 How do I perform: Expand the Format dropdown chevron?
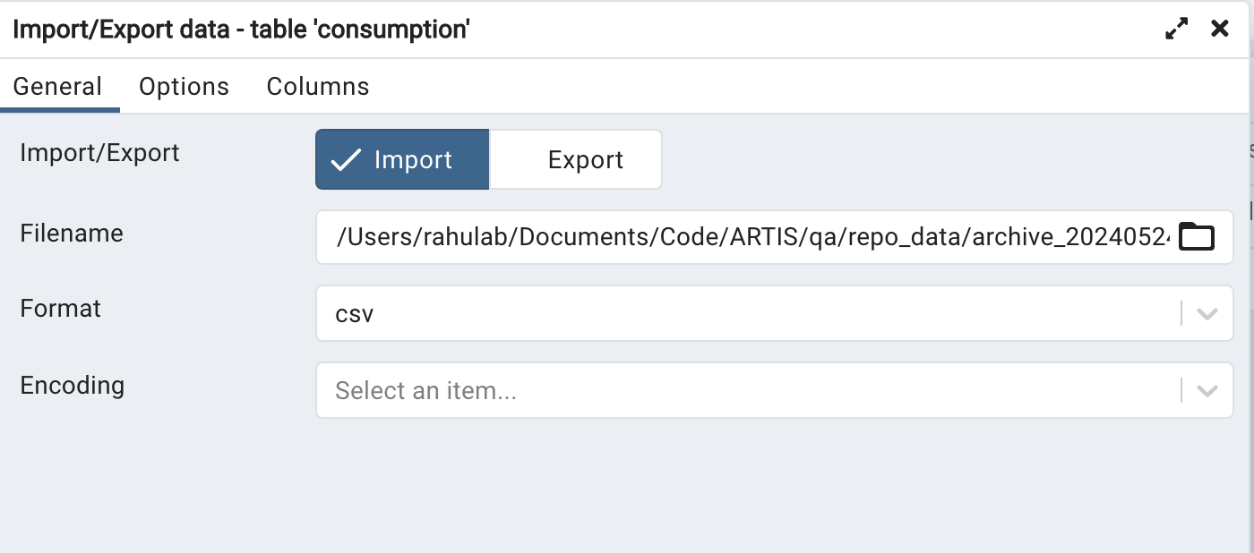(1207, 314)
